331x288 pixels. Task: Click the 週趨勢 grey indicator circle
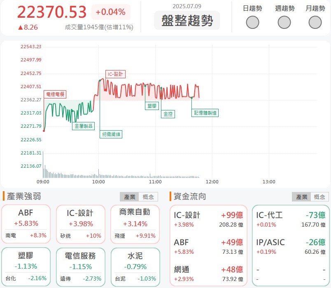pyautogui.click(x=284, y=22)
